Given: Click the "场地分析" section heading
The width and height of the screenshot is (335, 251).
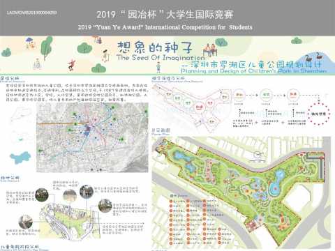Looking at the screenshot, I should click(x=10, y=178).
